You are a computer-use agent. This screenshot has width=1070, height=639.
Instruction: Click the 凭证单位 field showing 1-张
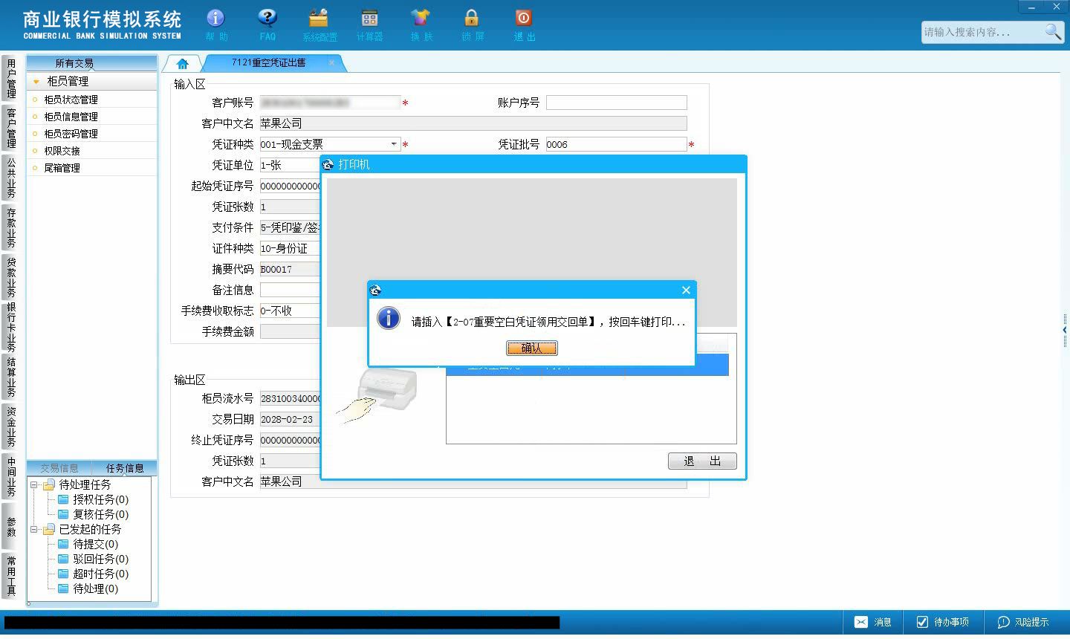[x=291, y=165]
